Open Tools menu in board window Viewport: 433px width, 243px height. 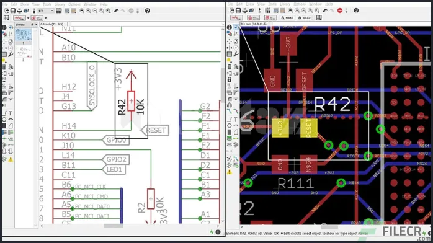coord(272,4)
